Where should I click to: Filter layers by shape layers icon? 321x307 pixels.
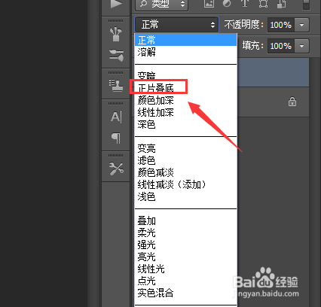[263, 3]
